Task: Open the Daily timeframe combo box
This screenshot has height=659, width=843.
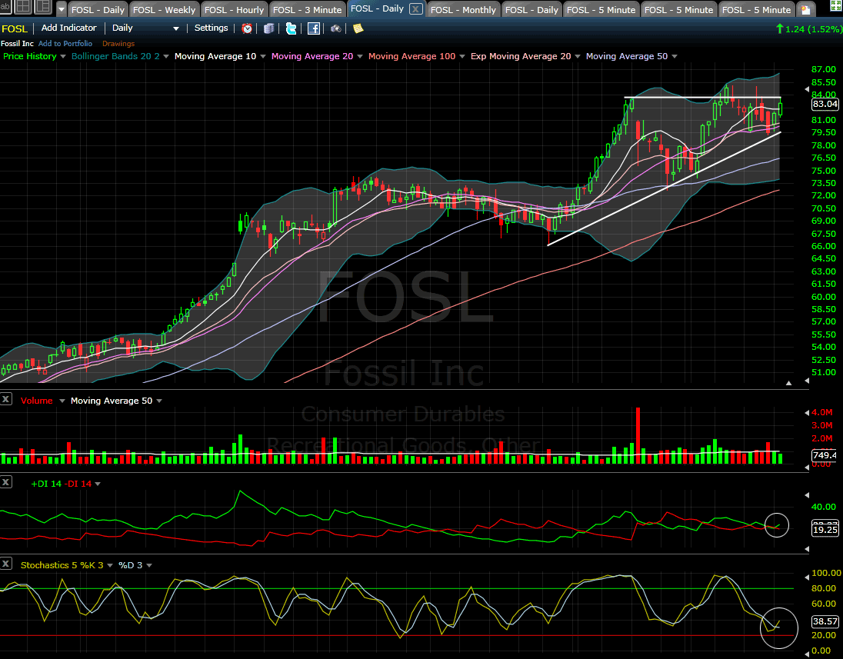Action: (145, 28)
